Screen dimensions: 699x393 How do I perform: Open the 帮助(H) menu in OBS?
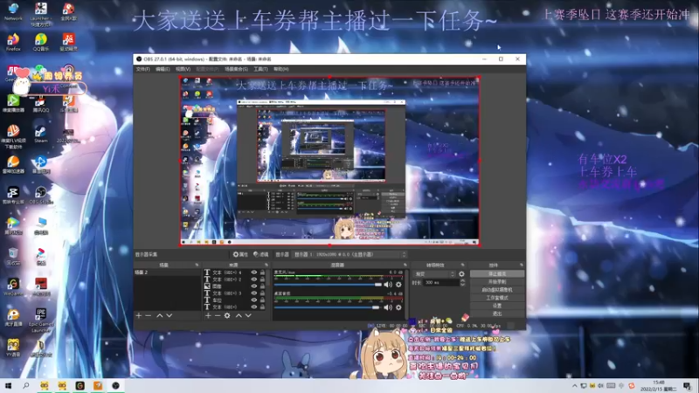(x=281, y=69)
